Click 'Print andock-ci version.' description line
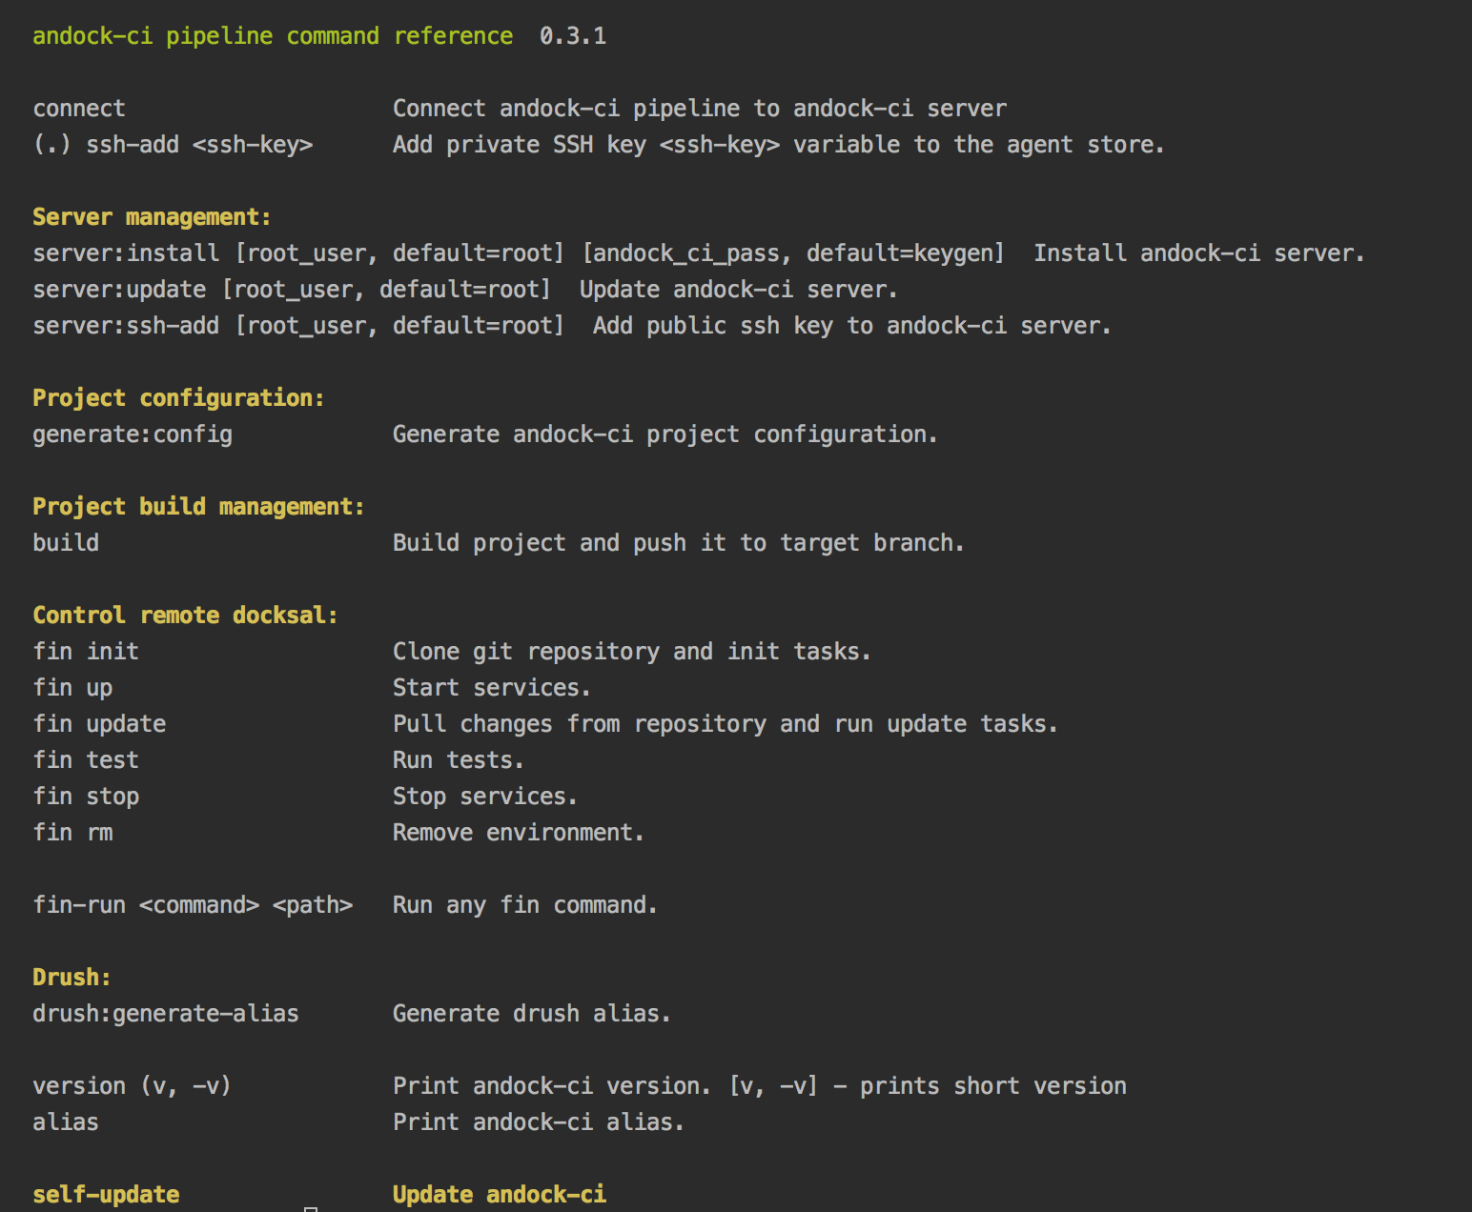The height and width of the screenshot is (1212, 1472). tap(760, 1086)
